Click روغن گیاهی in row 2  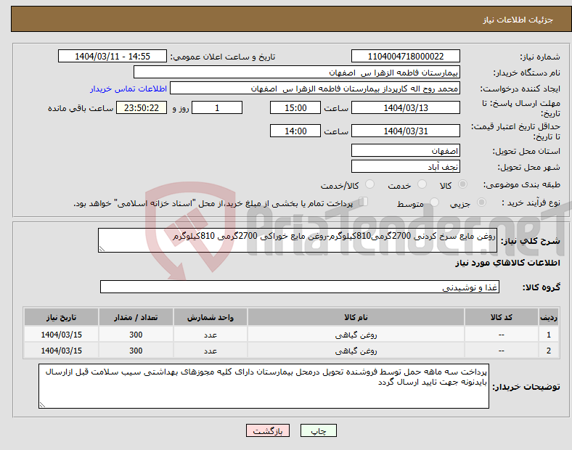coord(356,351)
